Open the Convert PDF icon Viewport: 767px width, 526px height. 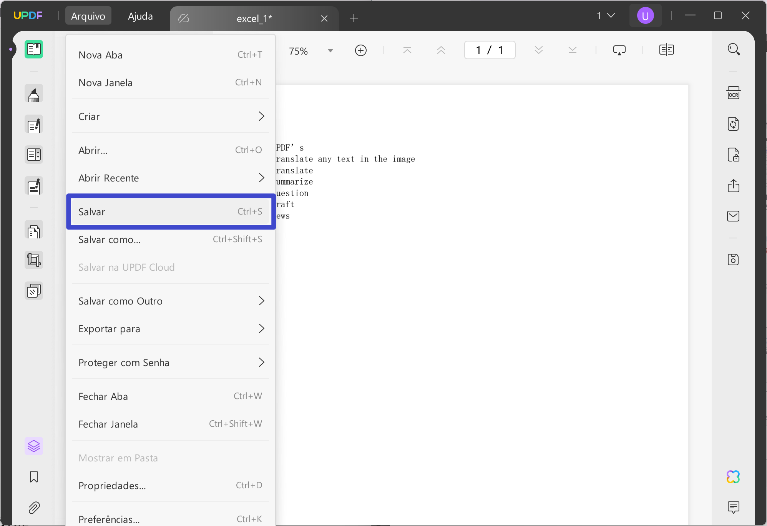point(733,124)
